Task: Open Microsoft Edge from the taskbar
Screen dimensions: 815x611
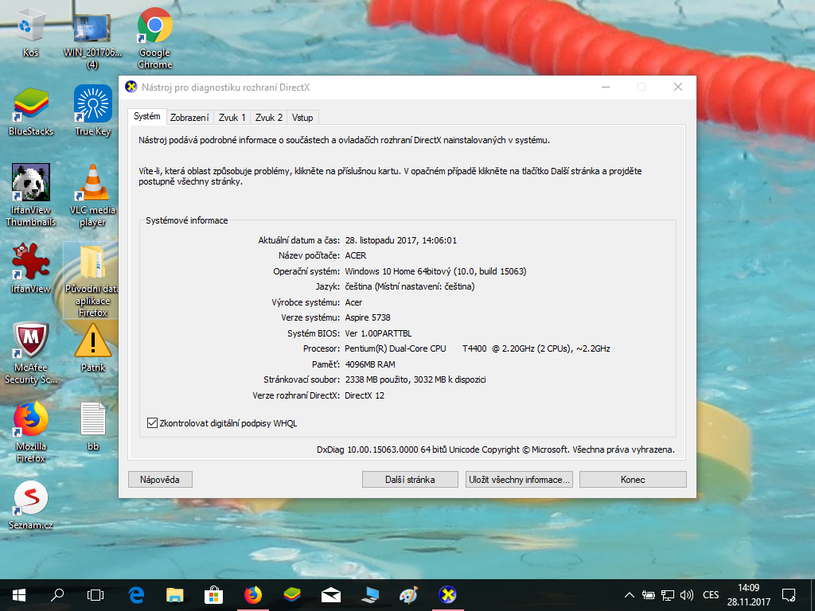Action: pos(136,594)
